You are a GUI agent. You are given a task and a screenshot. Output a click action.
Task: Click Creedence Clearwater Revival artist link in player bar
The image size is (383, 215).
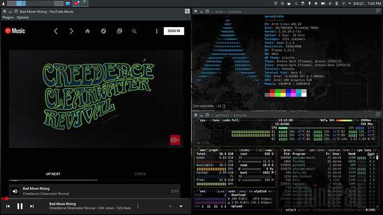point(72,208)
